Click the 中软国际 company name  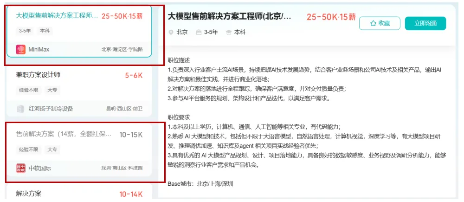pos(39,168)
